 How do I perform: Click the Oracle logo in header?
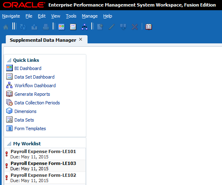pos(24,5)
